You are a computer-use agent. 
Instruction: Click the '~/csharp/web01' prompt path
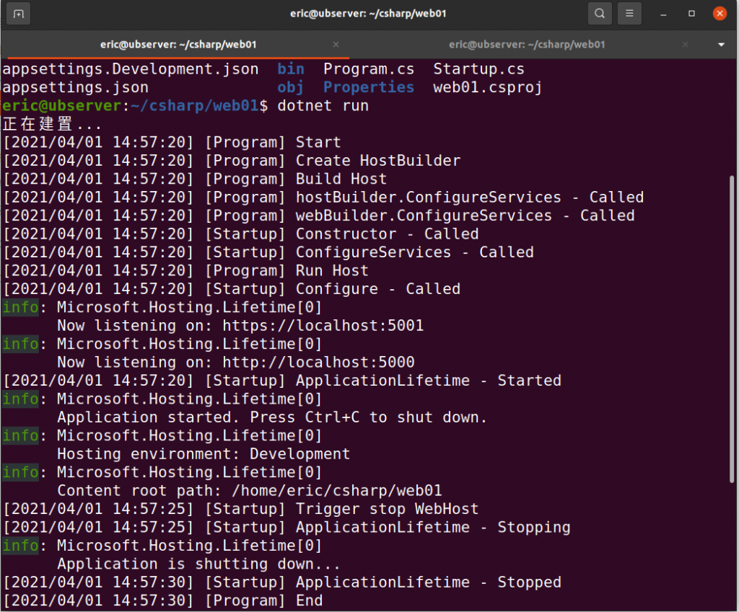point(194,106)
